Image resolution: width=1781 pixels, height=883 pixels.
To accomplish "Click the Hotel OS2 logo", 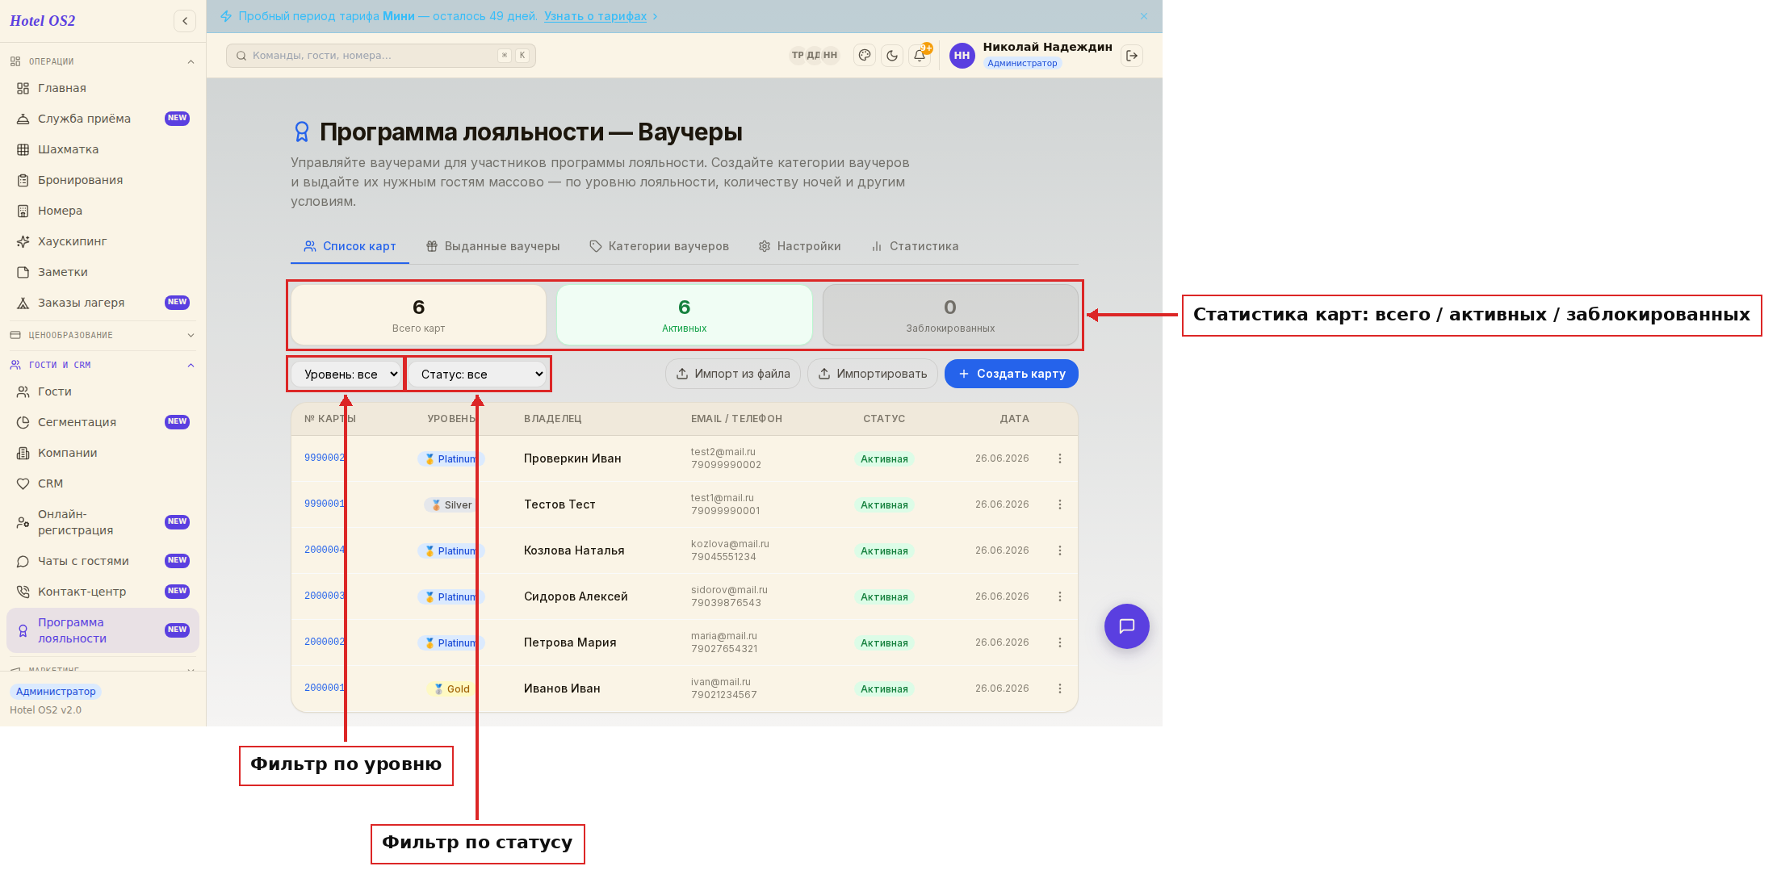I will (x=43, y=21).
